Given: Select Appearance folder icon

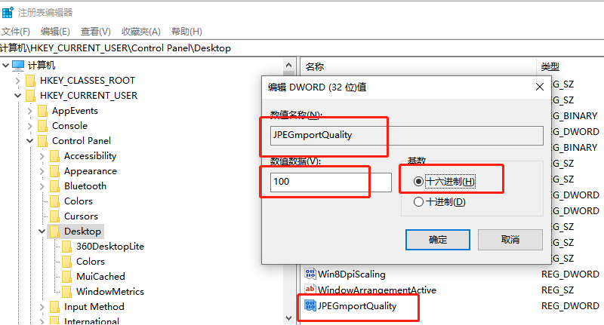Looking at the screenshot, I should coord(54,170).
